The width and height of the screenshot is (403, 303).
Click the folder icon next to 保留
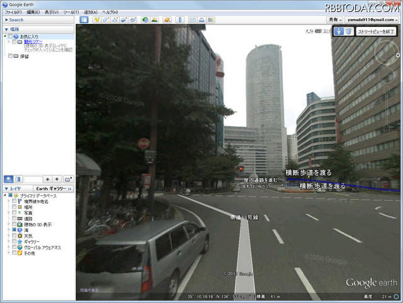coord(16,56)
